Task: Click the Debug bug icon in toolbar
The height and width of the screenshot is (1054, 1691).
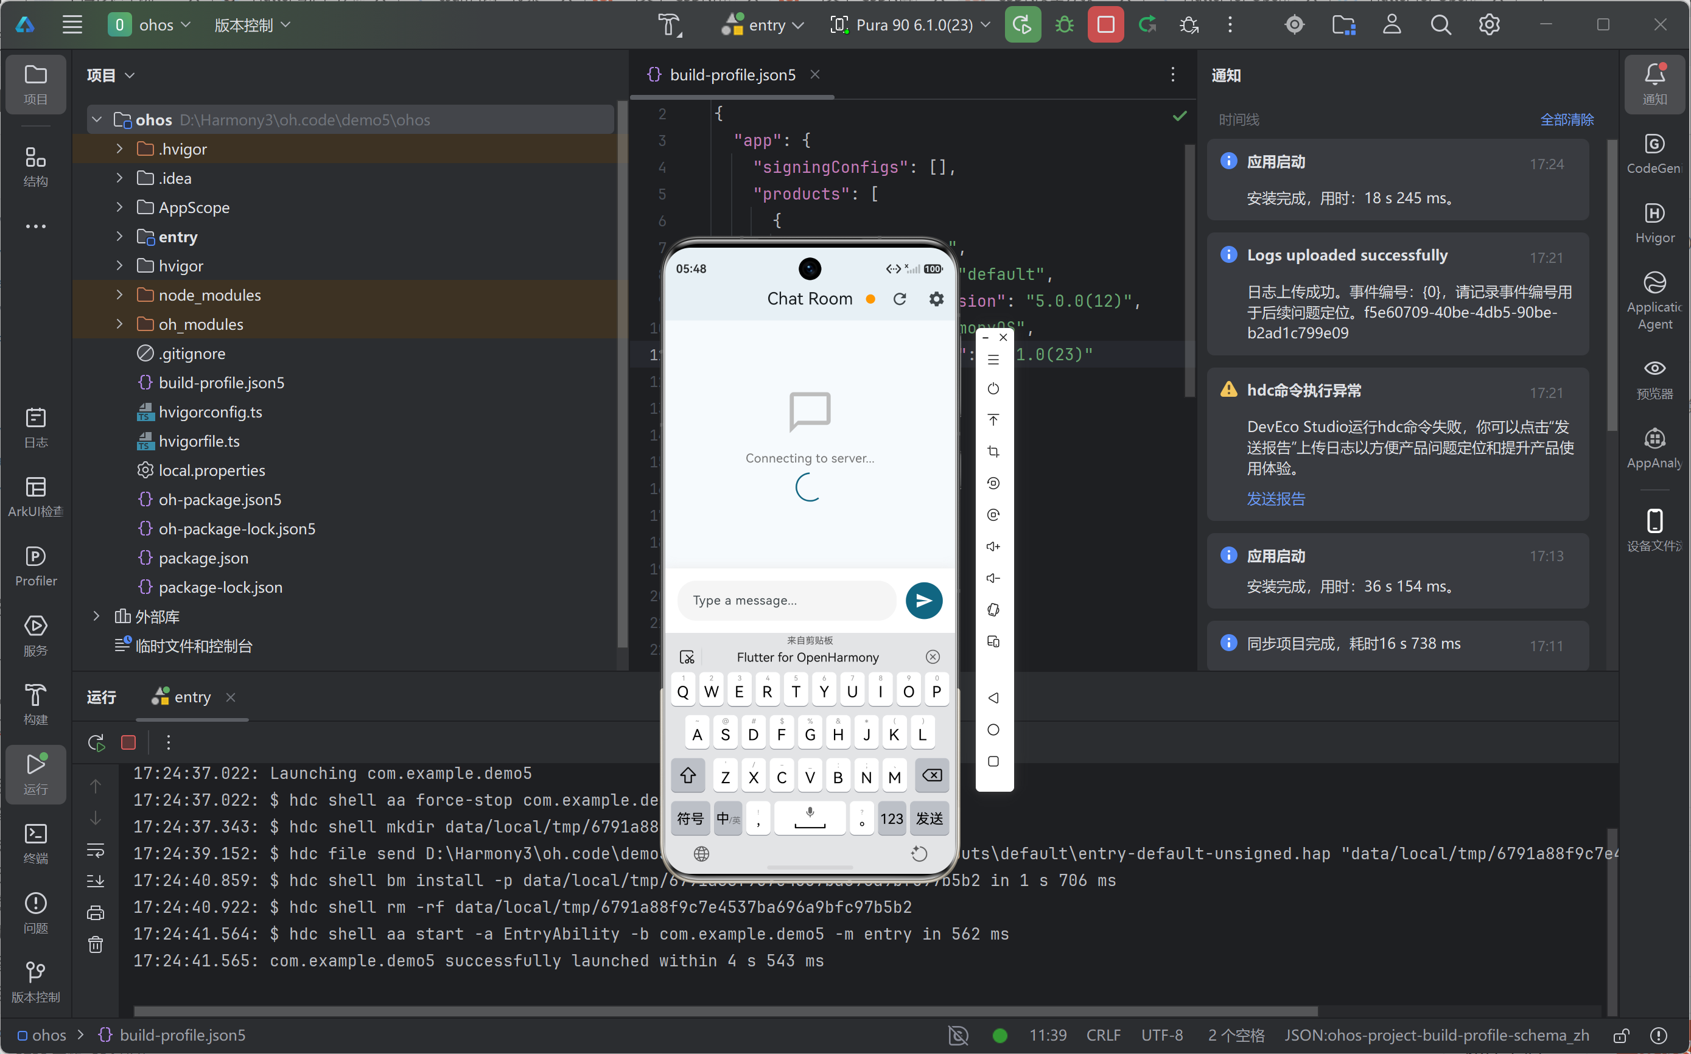Action: pyautogui.click(x=1064, y=25)
